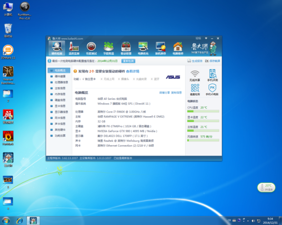Open the 温度监测 temperature monitor icon
The width and height of the screenshot is (282, 225).
[74, 48]
